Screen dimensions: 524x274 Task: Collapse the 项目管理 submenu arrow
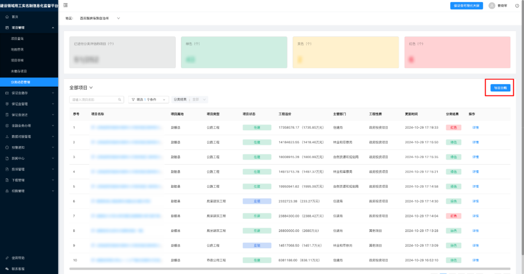click(x=53, y=28)
